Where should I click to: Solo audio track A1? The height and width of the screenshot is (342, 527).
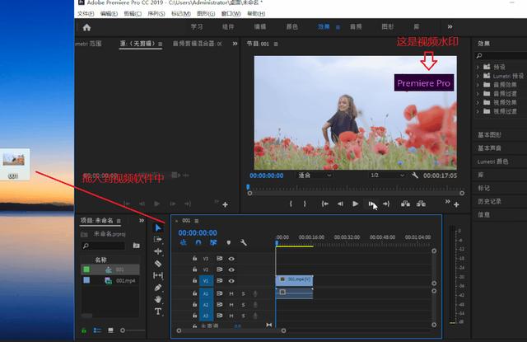pyautogui.click(x=244, y=294)
